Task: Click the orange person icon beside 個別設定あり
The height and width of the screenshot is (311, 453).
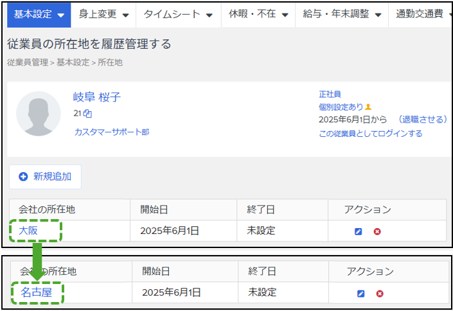Action: click(368, 107)
